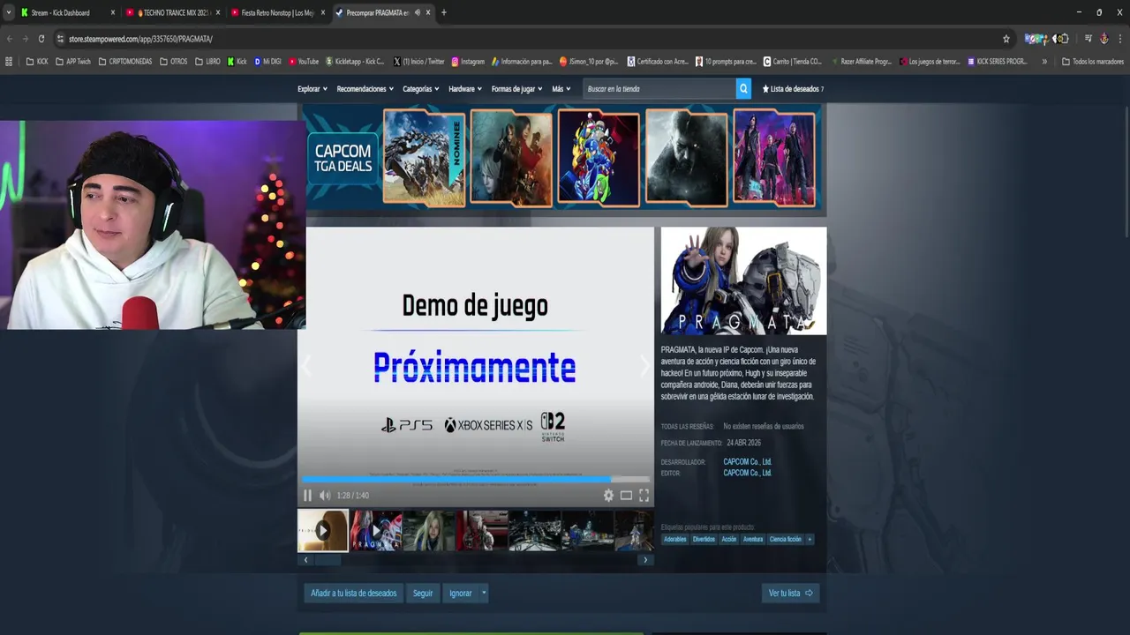Click Ver tu lista button
Viewport: 1130px width, 635px height.
790,593
